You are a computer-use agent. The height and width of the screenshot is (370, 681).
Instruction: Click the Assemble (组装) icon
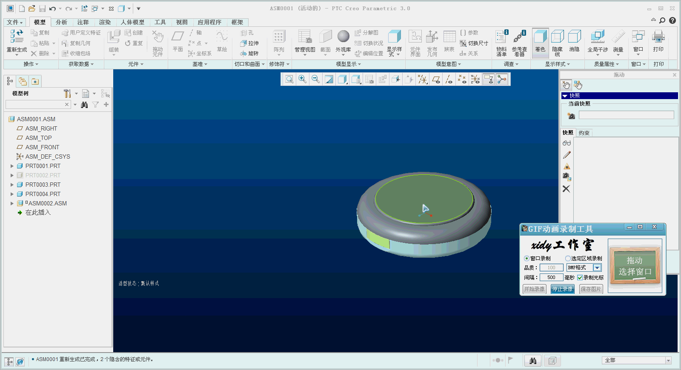114,37
